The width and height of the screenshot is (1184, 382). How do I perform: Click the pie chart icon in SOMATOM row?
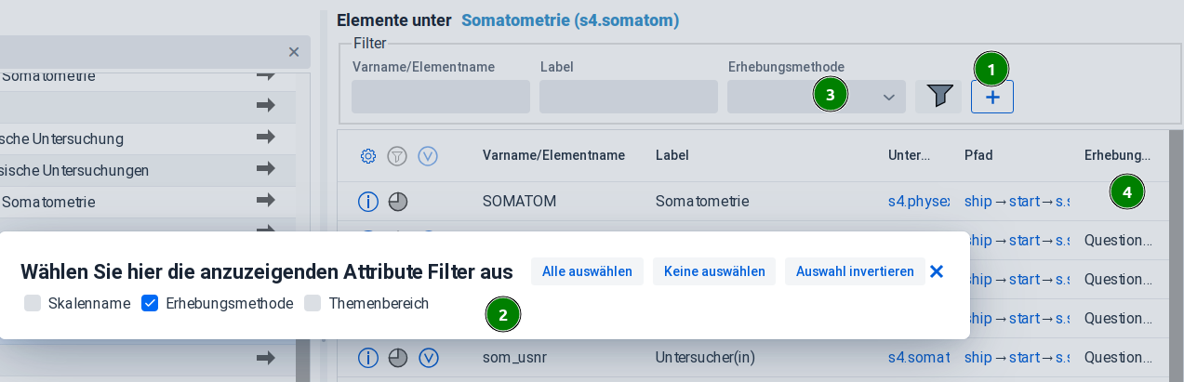pos(398,202)
